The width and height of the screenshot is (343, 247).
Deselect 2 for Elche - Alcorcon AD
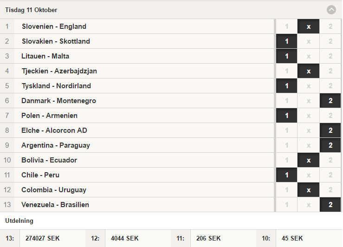click(x=330, y=130)
